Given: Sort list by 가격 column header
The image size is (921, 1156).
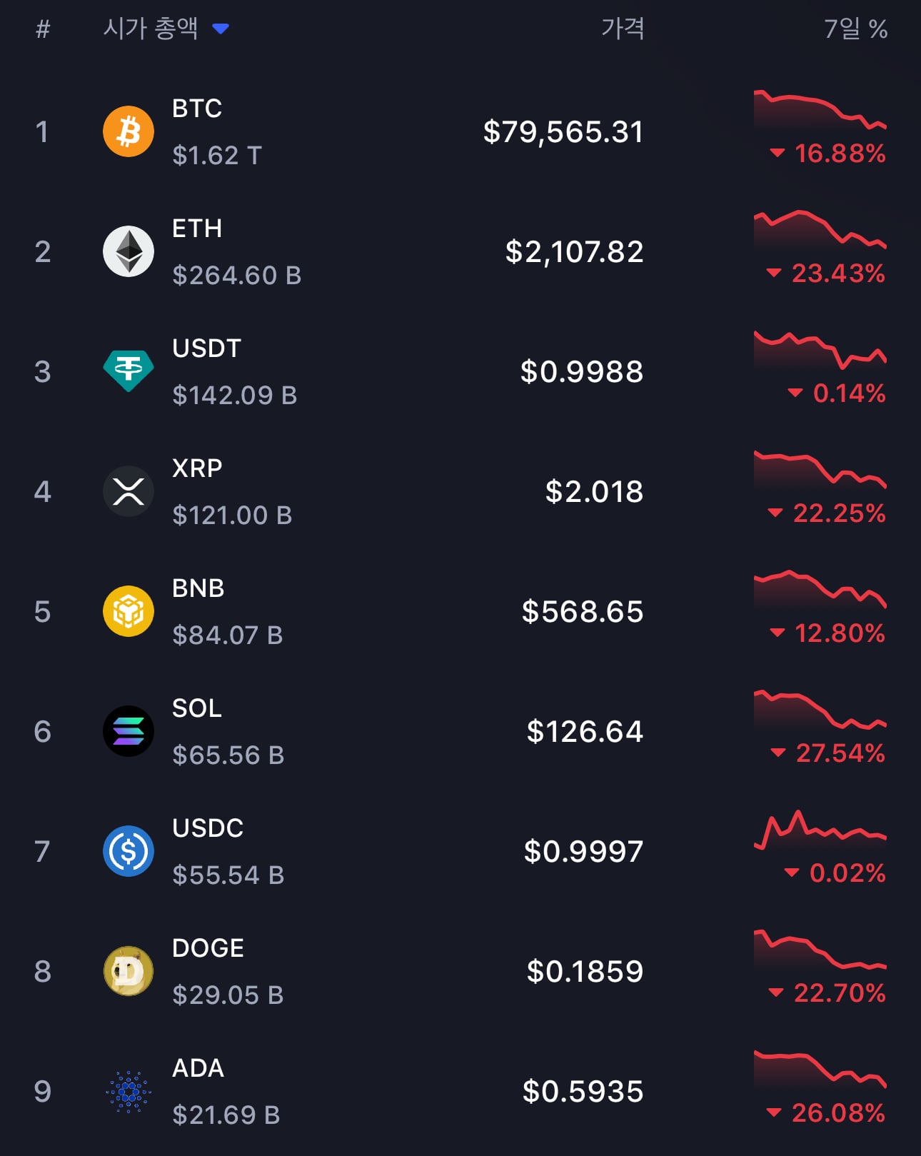Looking at the screenshot, I should click(623, 29).
